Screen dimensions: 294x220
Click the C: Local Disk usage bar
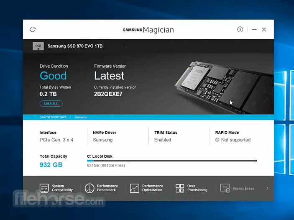tap(172, 161)
